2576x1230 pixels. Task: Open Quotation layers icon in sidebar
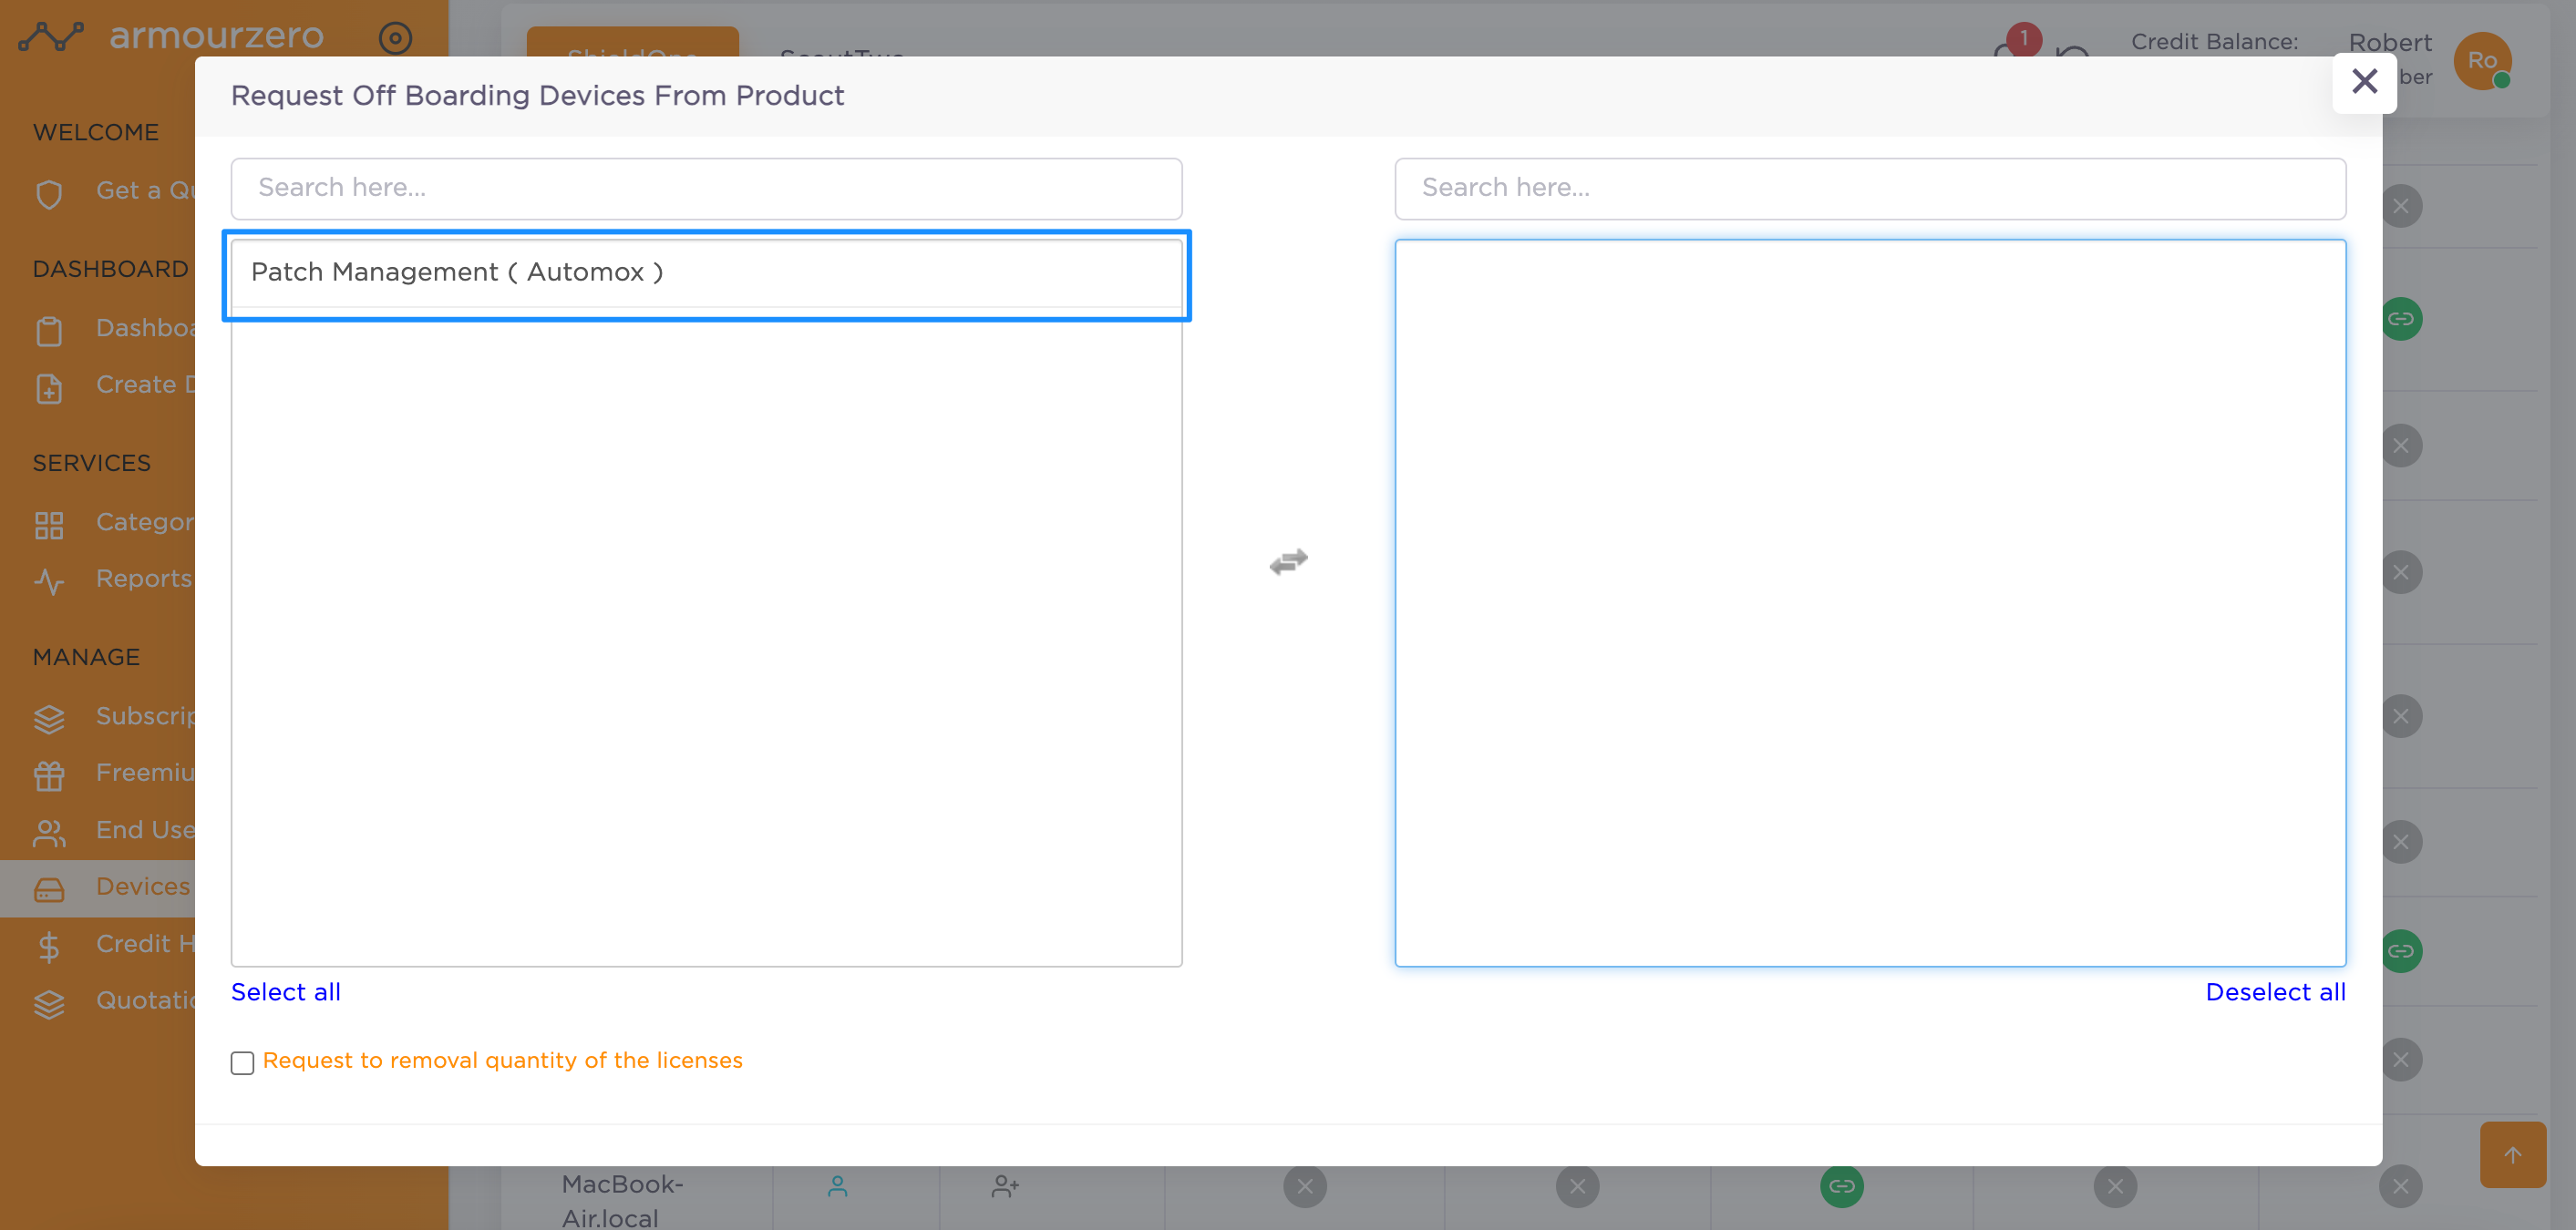click(x=48, y=1002)
